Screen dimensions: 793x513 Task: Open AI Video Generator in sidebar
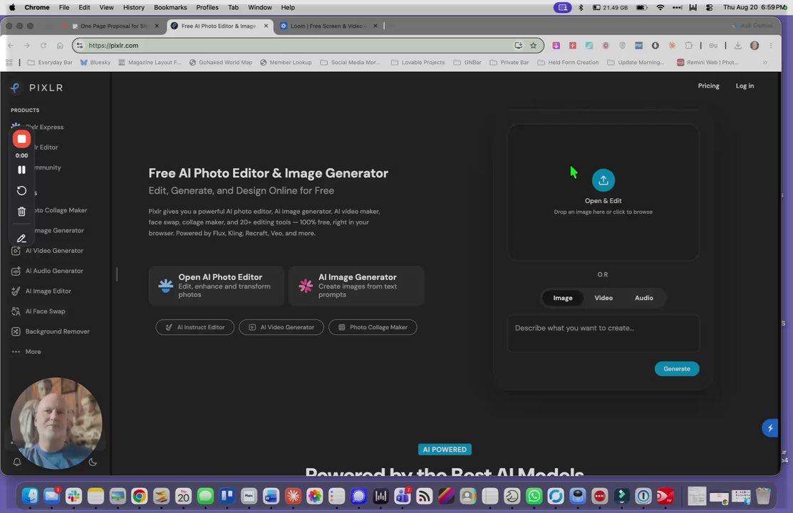(x=47, y=250)
